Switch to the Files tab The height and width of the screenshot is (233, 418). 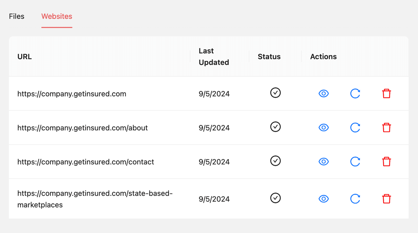click(x=16, y=16)
